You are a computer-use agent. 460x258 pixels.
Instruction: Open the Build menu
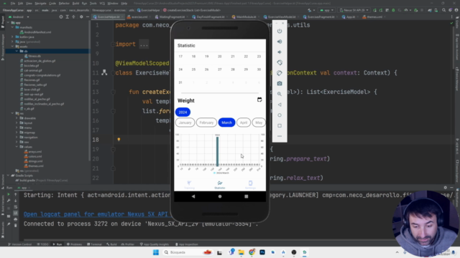coord(75,4)
